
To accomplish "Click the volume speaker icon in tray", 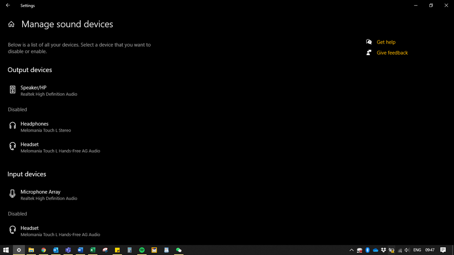I will 407,250.
